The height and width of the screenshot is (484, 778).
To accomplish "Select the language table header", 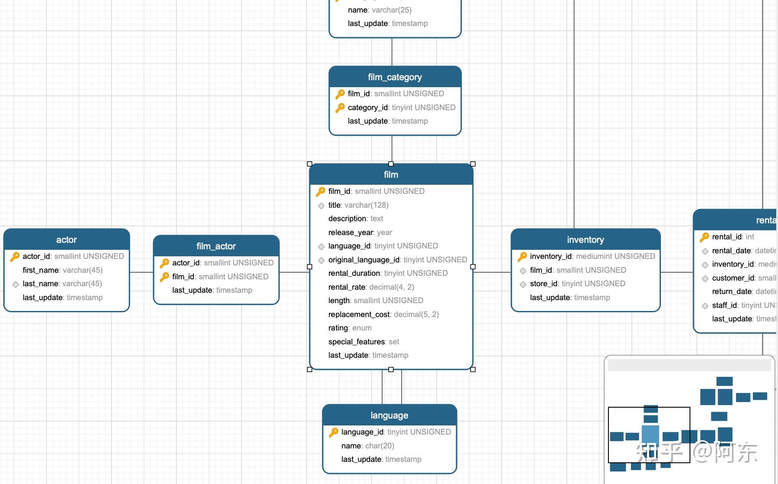I will click(389, 415).
